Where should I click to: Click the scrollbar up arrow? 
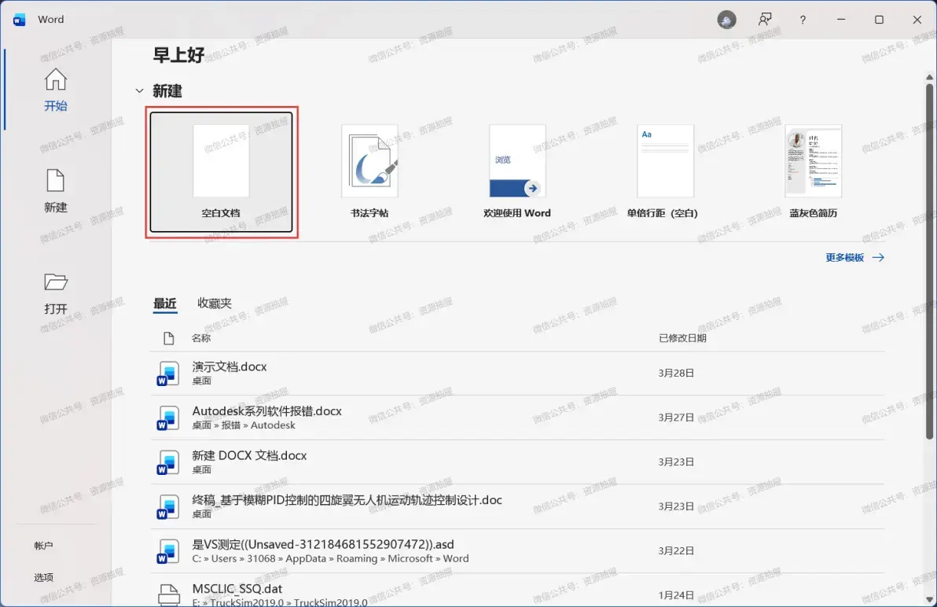[x=929, y=77]
